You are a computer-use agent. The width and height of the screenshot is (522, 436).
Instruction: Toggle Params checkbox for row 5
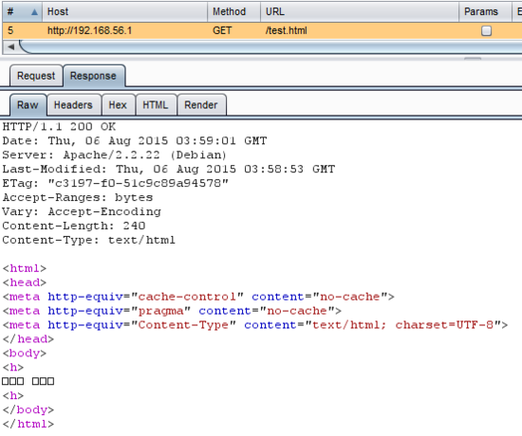click(x=486, y=31)
